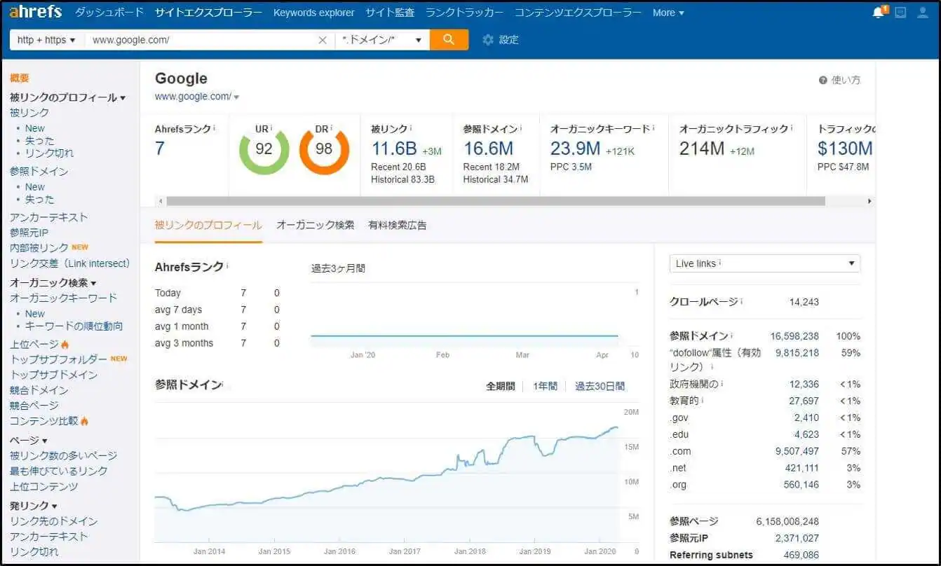This screenshot has width=941, height=566.
Task: Click the info icon next to クロールページ
Action: click(x=742, y=301)
